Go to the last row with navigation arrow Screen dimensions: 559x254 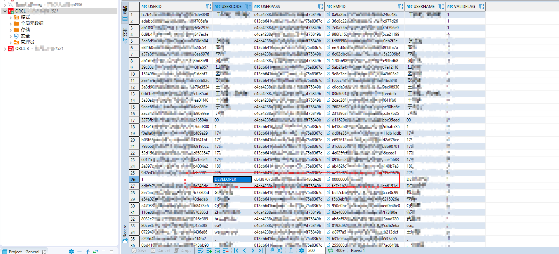(x=260, y=251)
